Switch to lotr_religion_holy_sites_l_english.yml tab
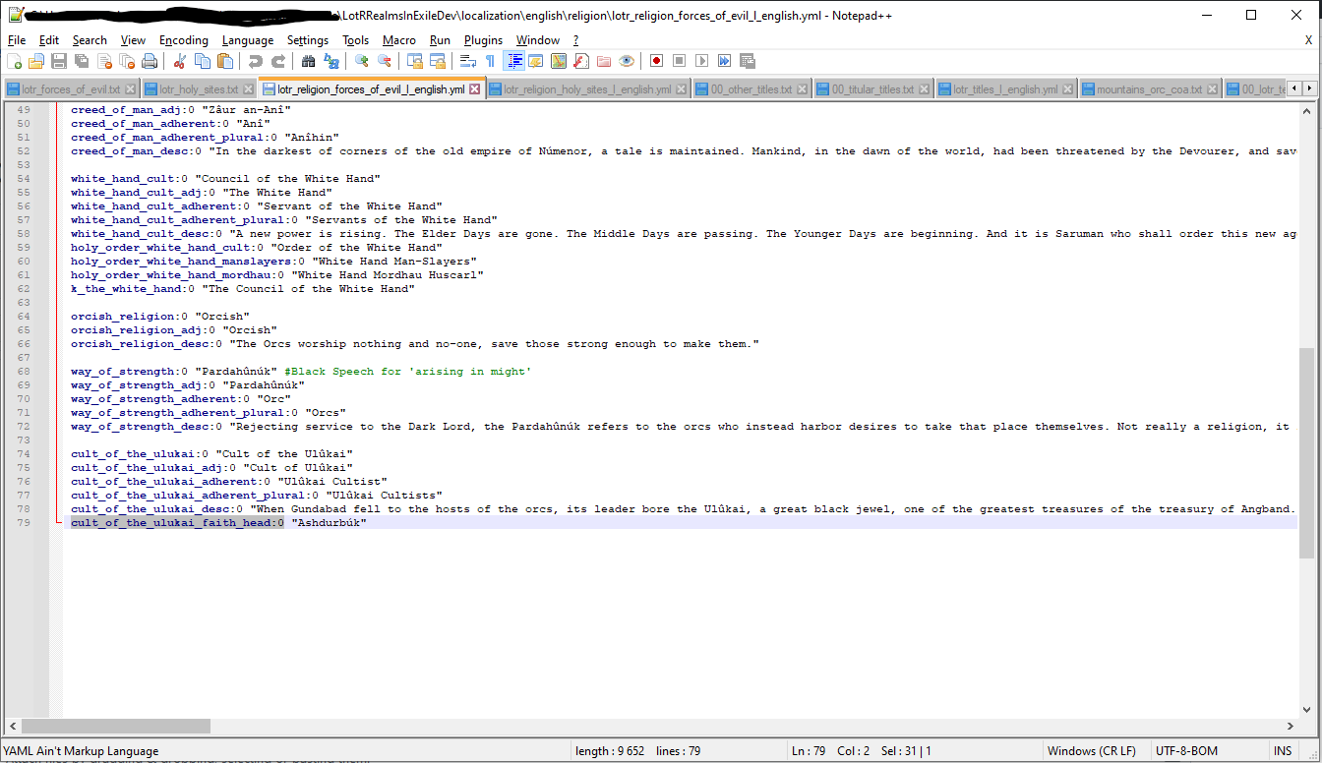The image size is (1322, 763). pos(588,89)
